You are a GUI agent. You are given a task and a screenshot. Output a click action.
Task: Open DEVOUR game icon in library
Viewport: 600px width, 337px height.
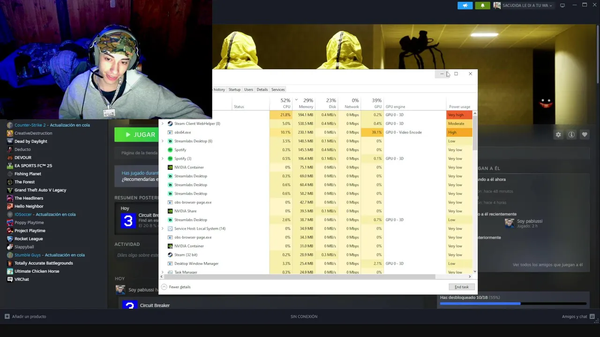[x=10, y=157]
